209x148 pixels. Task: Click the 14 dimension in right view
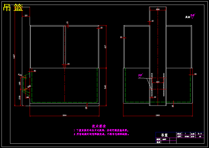155,97
